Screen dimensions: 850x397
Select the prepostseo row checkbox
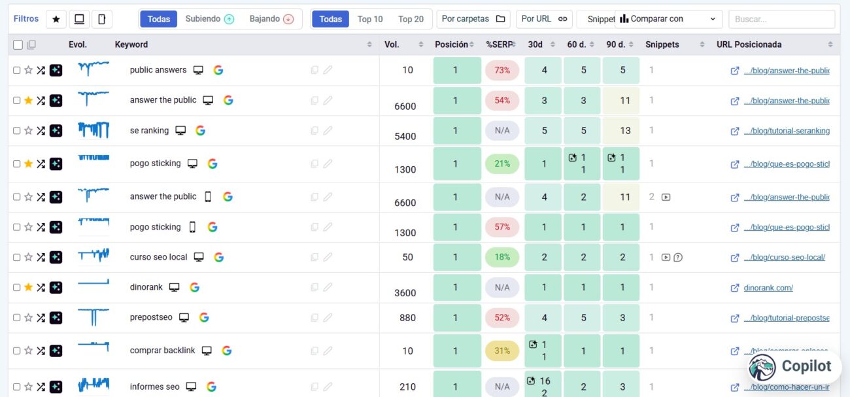17,318
